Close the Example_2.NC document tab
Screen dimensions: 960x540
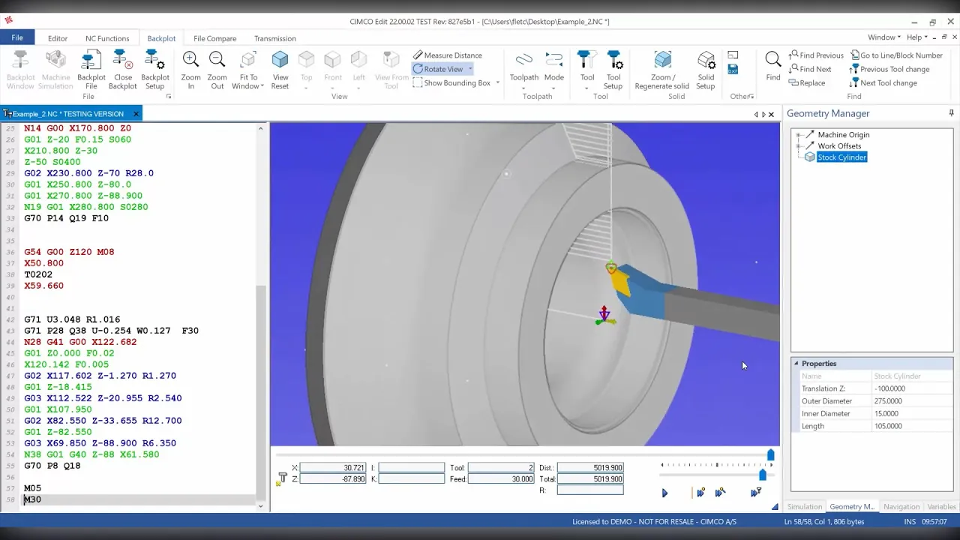(136, 114)
